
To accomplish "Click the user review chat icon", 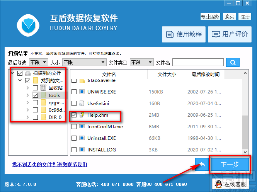I will 216,34.
